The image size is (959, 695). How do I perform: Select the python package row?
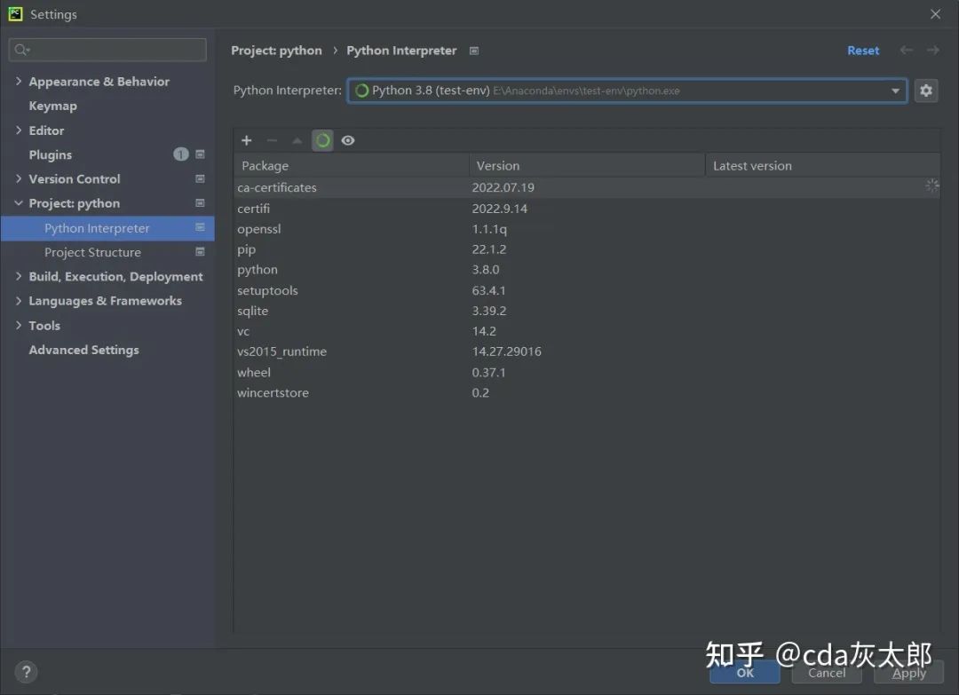pos(587,270)
